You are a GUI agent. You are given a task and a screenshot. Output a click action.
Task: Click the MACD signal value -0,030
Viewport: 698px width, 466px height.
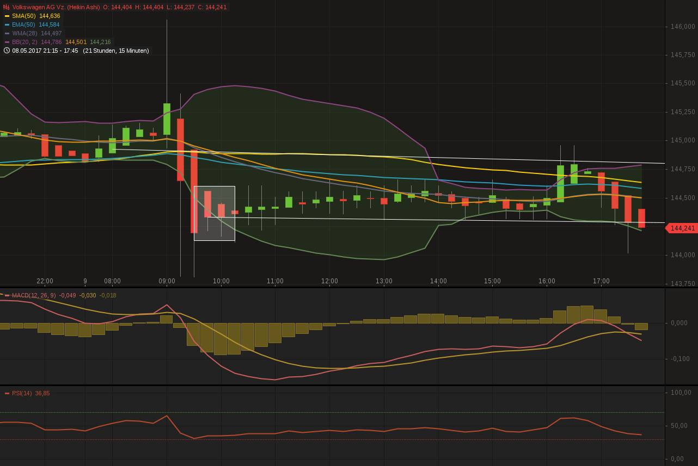(88, 295)
